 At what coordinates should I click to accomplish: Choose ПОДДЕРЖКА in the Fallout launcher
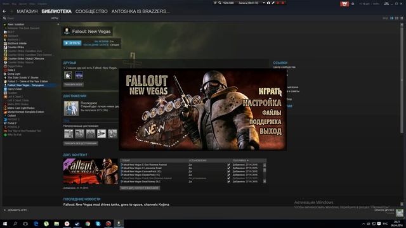click(x=265, y=122)
